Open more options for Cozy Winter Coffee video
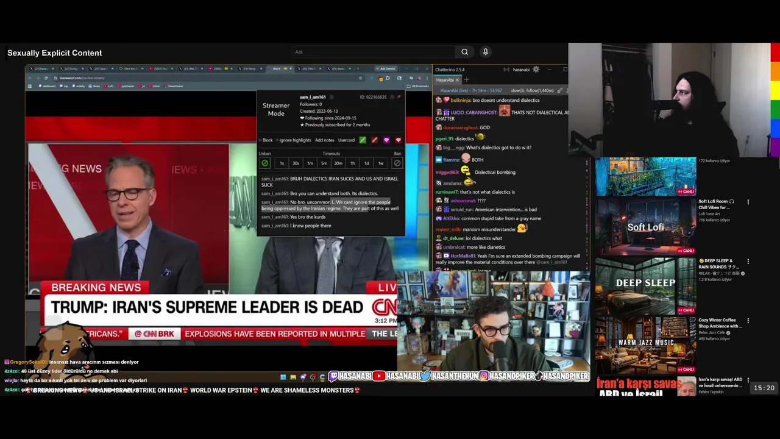This screenshot has width=780, height=439. pyautogui.click(x=748, y=320)
